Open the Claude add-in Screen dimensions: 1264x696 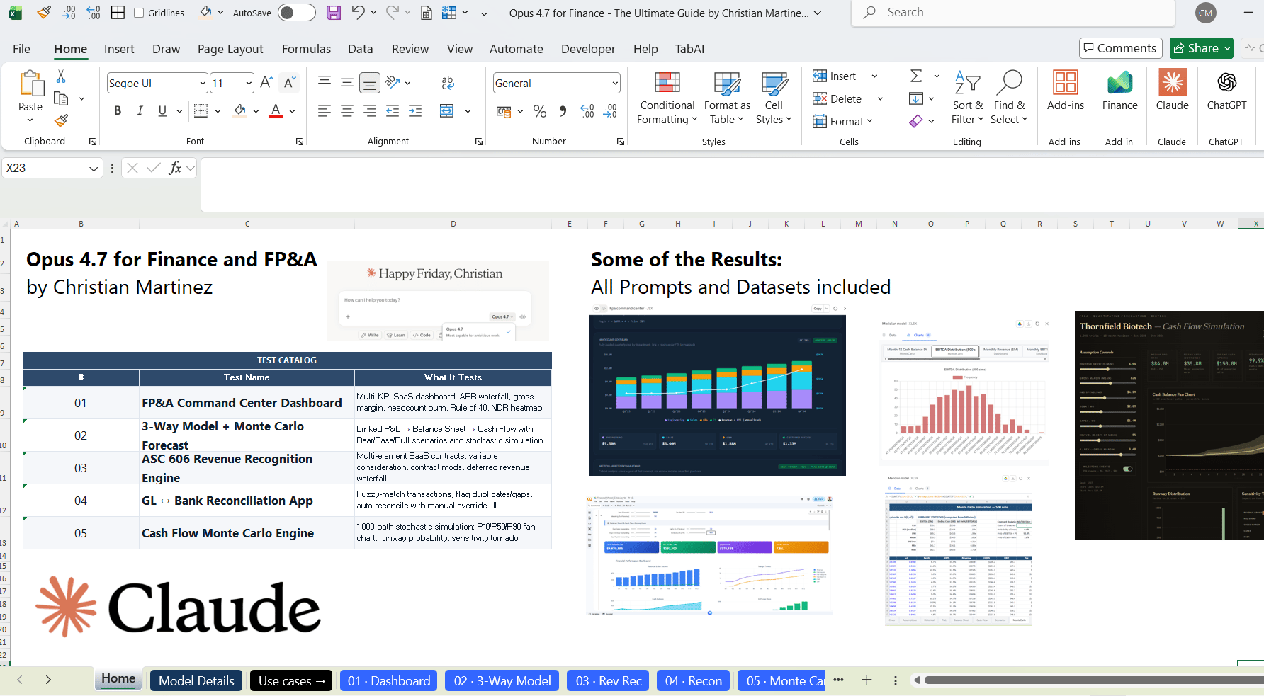click(1172, 91)
